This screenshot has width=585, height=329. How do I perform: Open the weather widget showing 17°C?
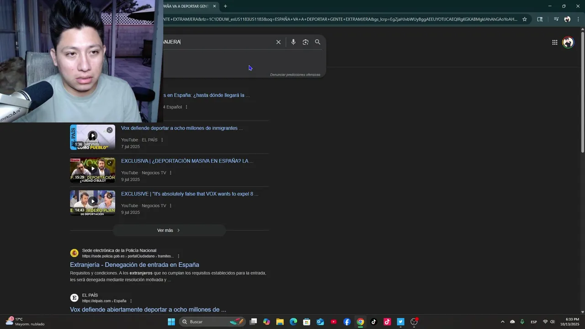[25, 322]
